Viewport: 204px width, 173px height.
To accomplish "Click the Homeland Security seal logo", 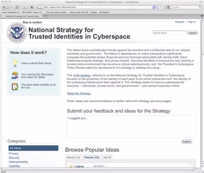I will click(17, 32).
